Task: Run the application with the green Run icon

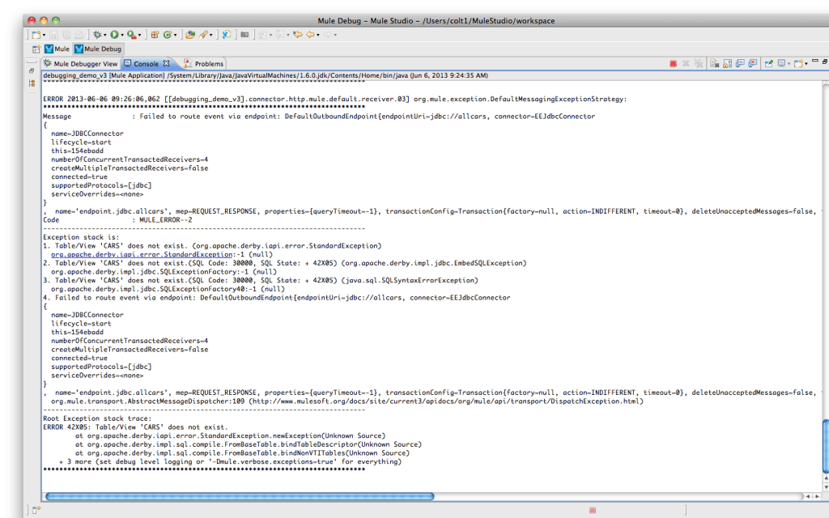Action: 113,35
